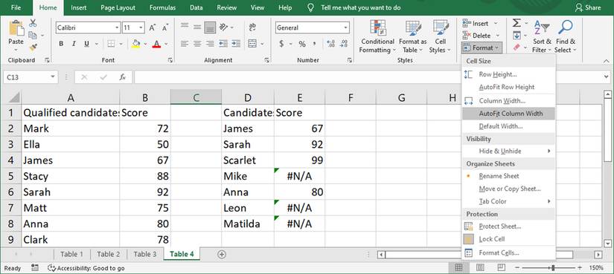The height and width of the screenshot is (274, 614).
Task: Add a new sheet with the plus icon
Action: coord(222,254)
